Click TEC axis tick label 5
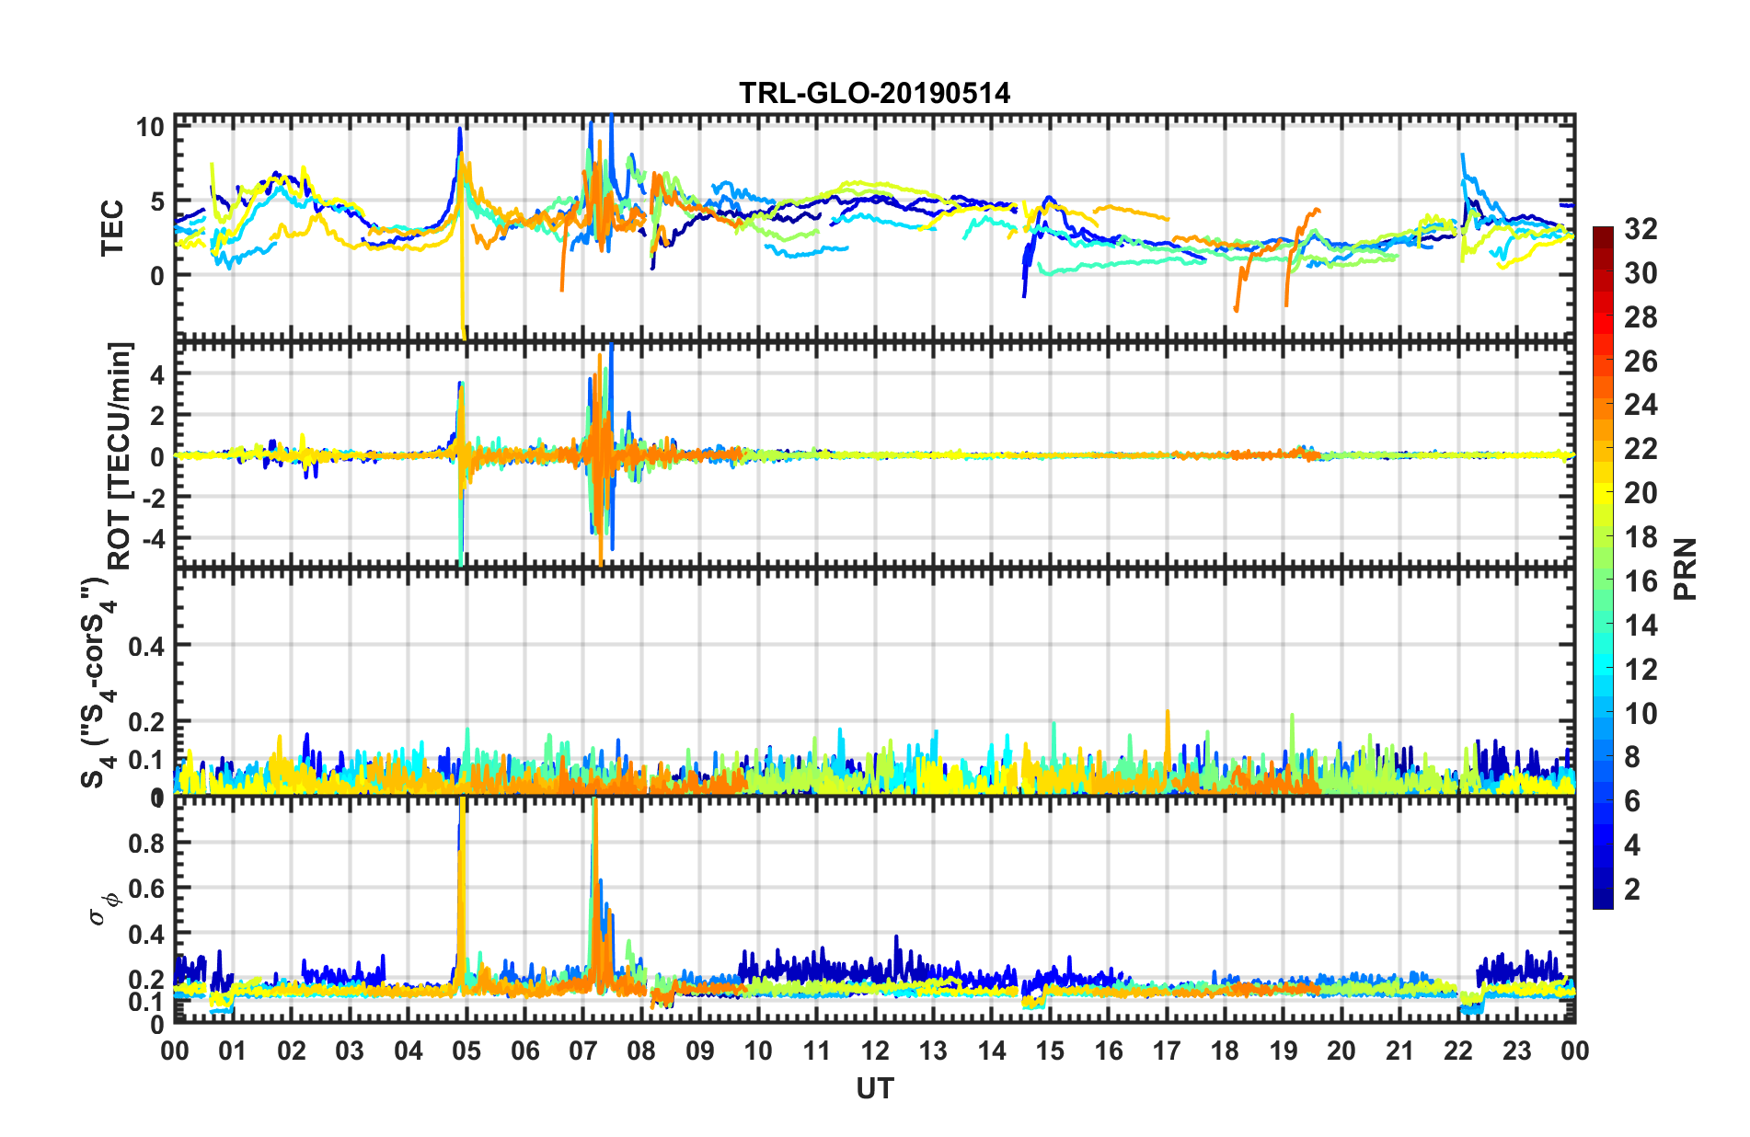This screenshot has height=1137, width=1750. click(x=156, y=201)
